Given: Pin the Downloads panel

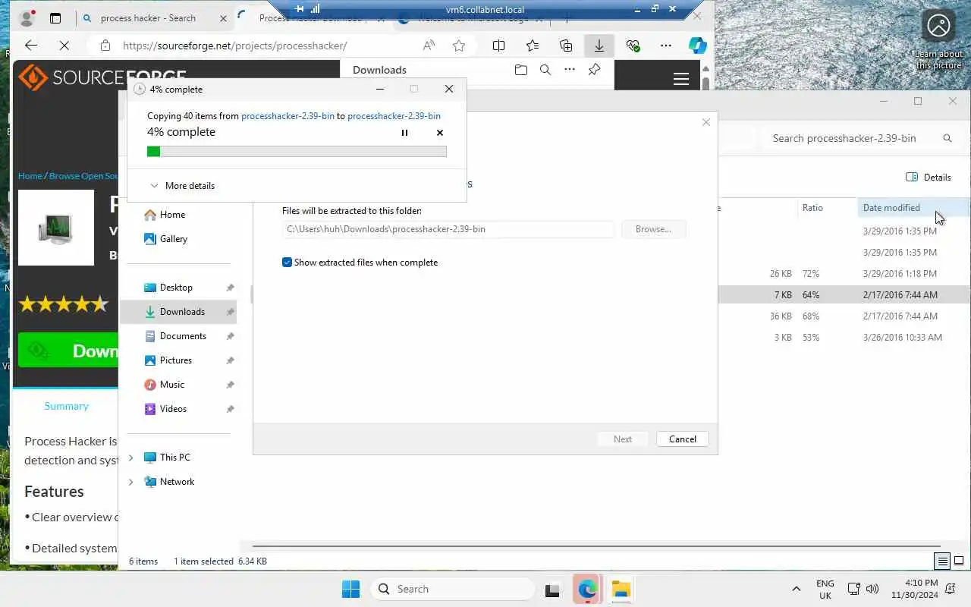Looking at the screenshot, I should (594, 70).
